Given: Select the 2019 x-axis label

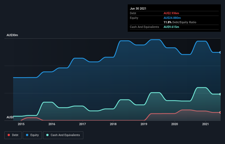Looking at the screenshot, I should (x=144, y=124).
